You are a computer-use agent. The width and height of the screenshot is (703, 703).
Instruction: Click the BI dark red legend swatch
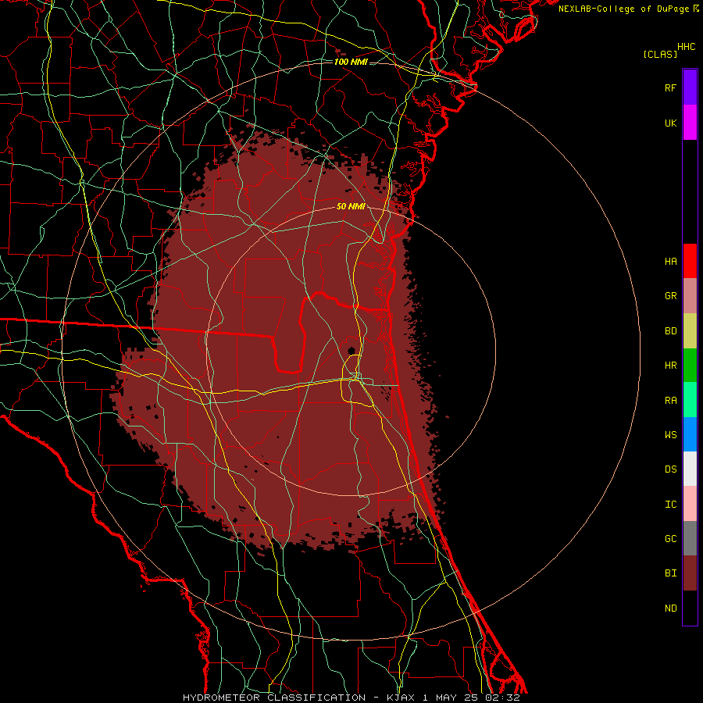pos(690,573)
